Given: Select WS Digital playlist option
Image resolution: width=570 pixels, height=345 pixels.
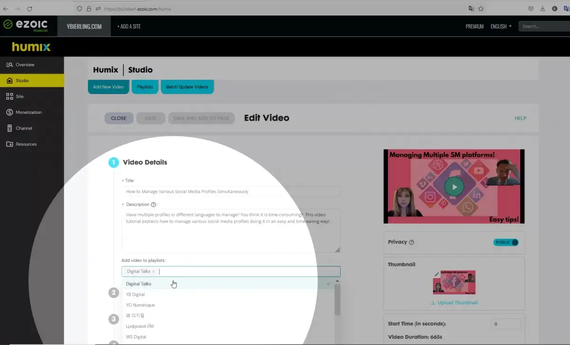Looking at the screenshot, I should click(x=228, y=337).
